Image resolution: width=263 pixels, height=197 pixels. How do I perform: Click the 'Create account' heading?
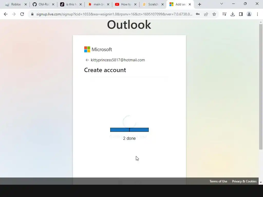click(x=105, y=70)
